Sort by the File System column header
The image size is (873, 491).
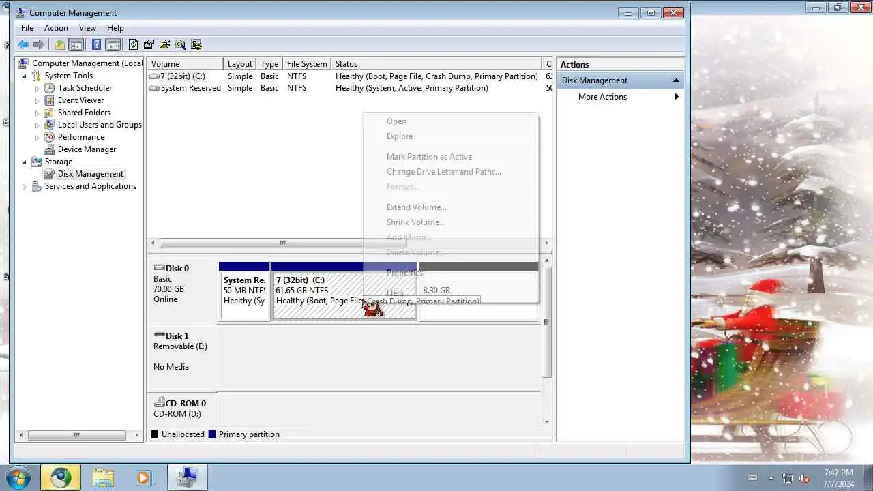pos(307,64)
